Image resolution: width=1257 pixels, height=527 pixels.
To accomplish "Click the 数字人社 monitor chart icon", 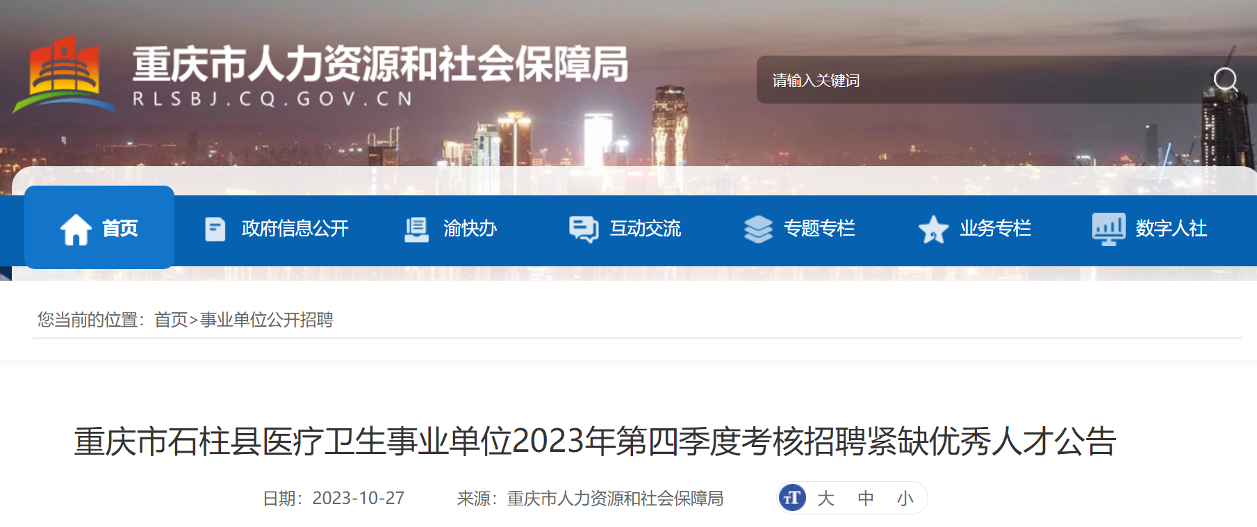I will (1108, 229).
